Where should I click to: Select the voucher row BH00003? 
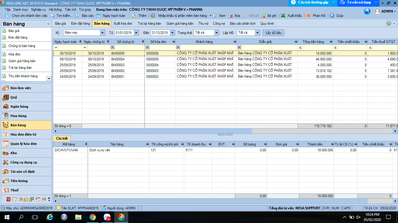pos(225,65)
